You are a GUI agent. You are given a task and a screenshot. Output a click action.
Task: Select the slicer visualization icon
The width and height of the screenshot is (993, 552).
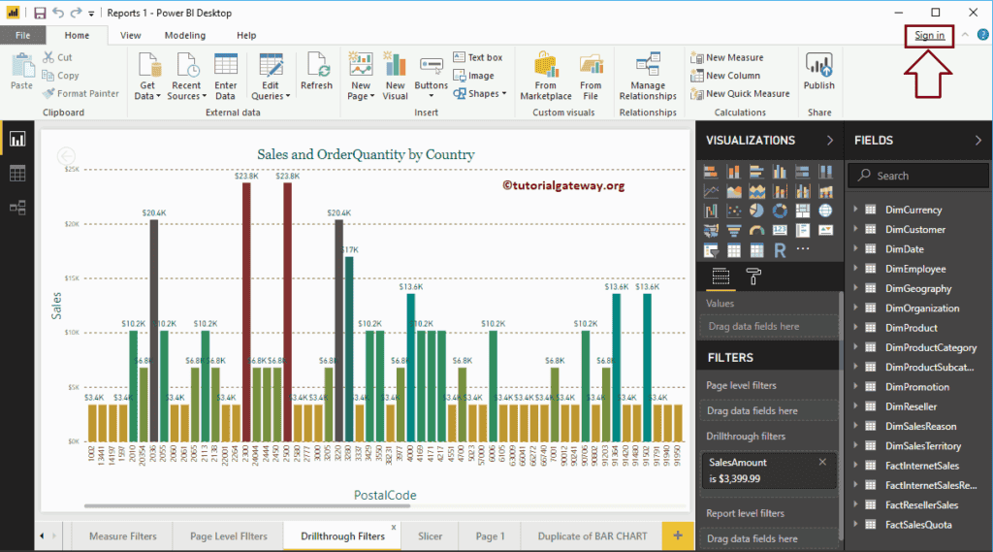[x=711, y=250]
